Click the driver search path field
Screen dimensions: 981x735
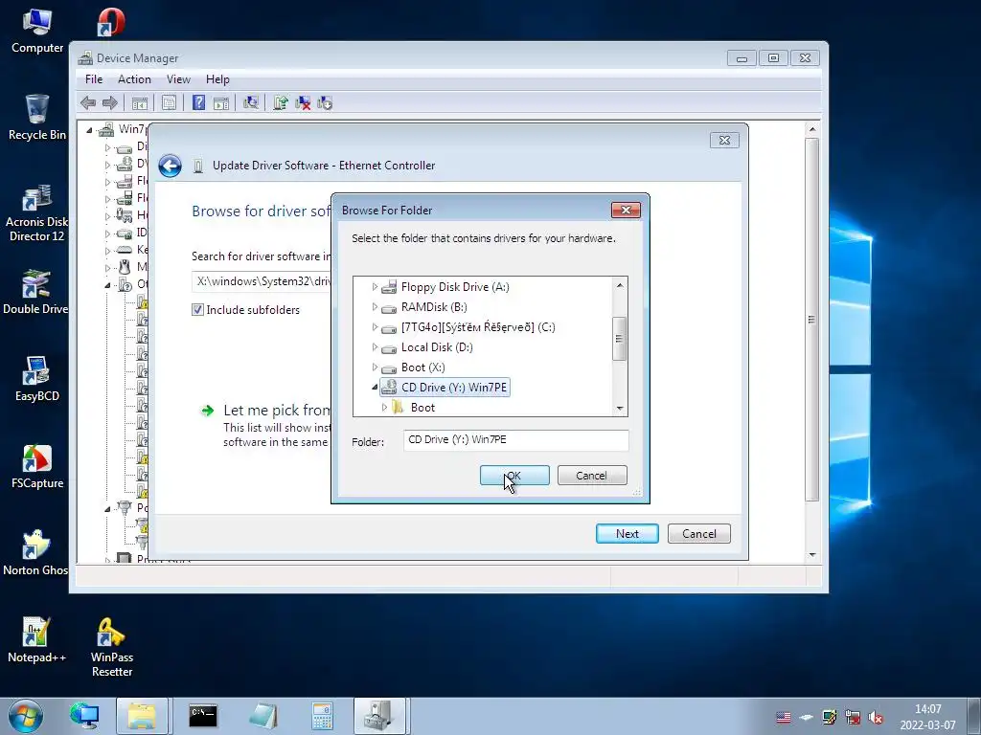pyautogui.click(x=262, y=281)
